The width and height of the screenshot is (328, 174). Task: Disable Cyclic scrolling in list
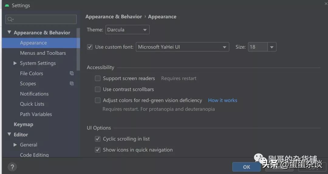pos(98,139)
